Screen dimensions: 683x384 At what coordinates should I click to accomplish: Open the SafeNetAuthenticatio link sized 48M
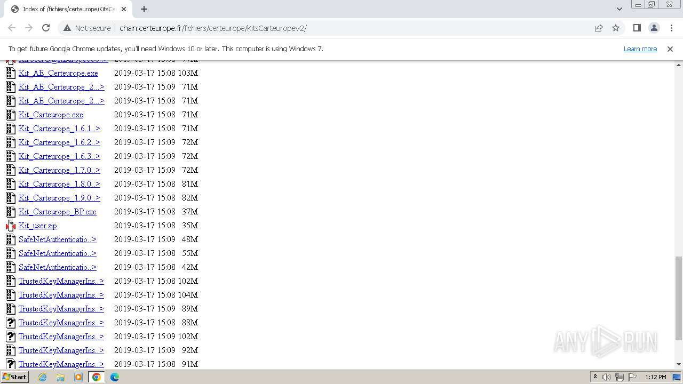tap(58, 239)
